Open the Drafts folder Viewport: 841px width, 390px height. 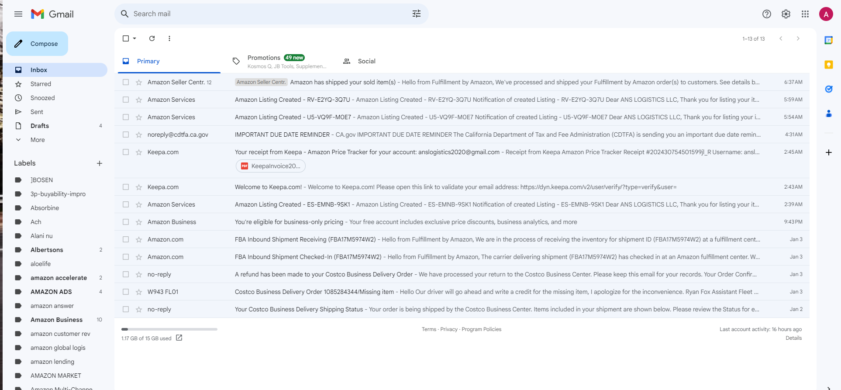(55, 126)
